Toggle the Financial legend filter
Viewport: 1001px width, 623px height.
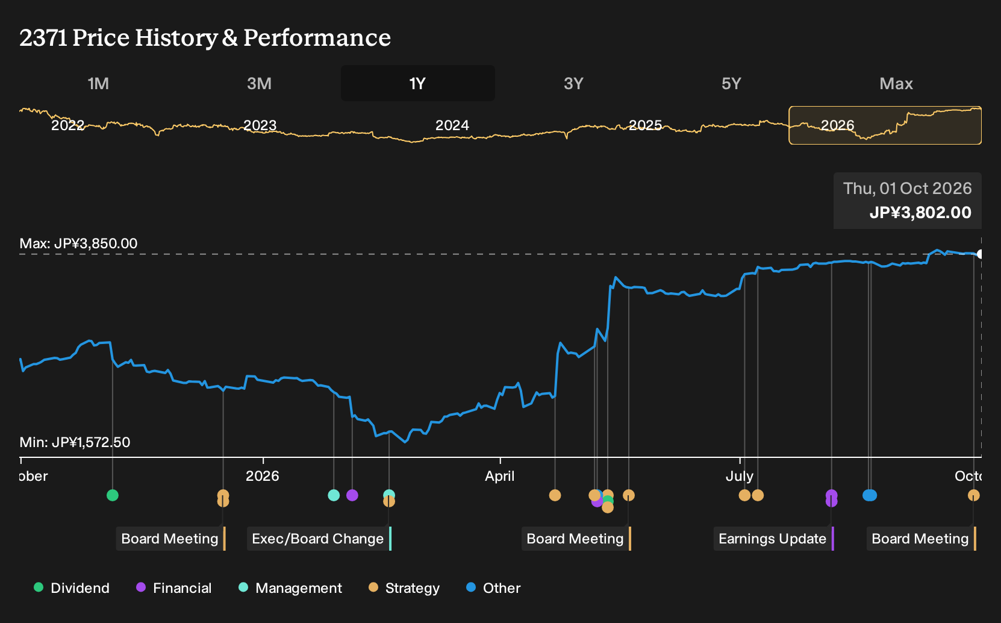point(173,588)
